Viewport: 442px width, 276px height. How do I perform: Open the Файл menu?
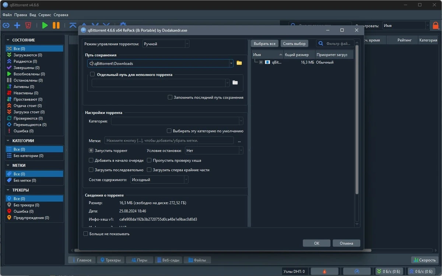(7, 15)
